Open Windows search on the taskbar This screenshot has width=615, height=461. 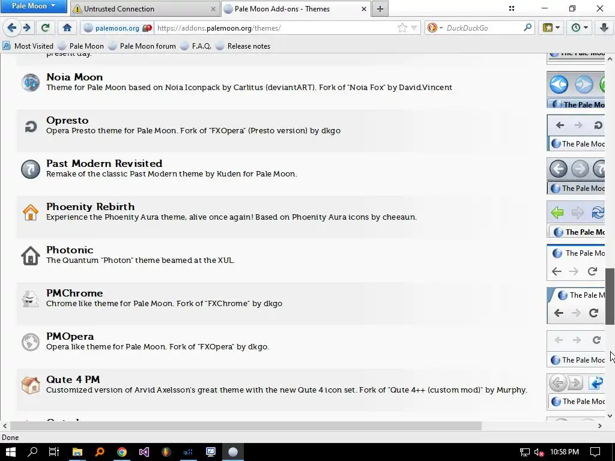click(32, 452)
